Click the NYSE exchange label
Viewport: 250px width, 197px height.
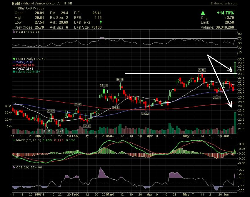click(x=68, y=3)
